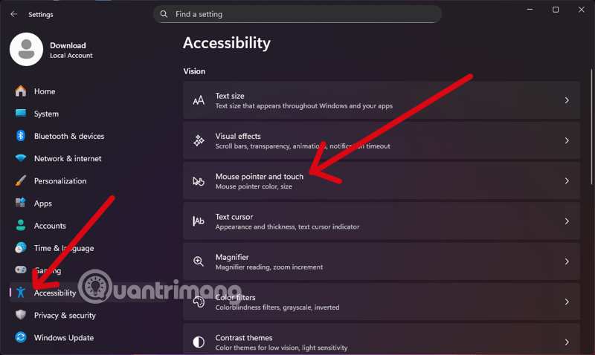Open Color filters chevron arrow
The image size is (595, 355).
point(567,302)
